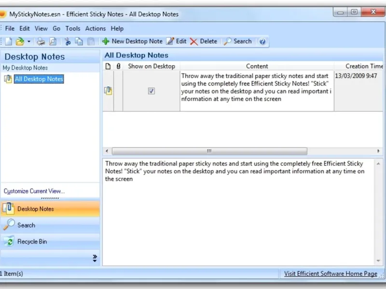Click the Open file folder icon
This screenshot has width=386, height=289.
point(20,41)
